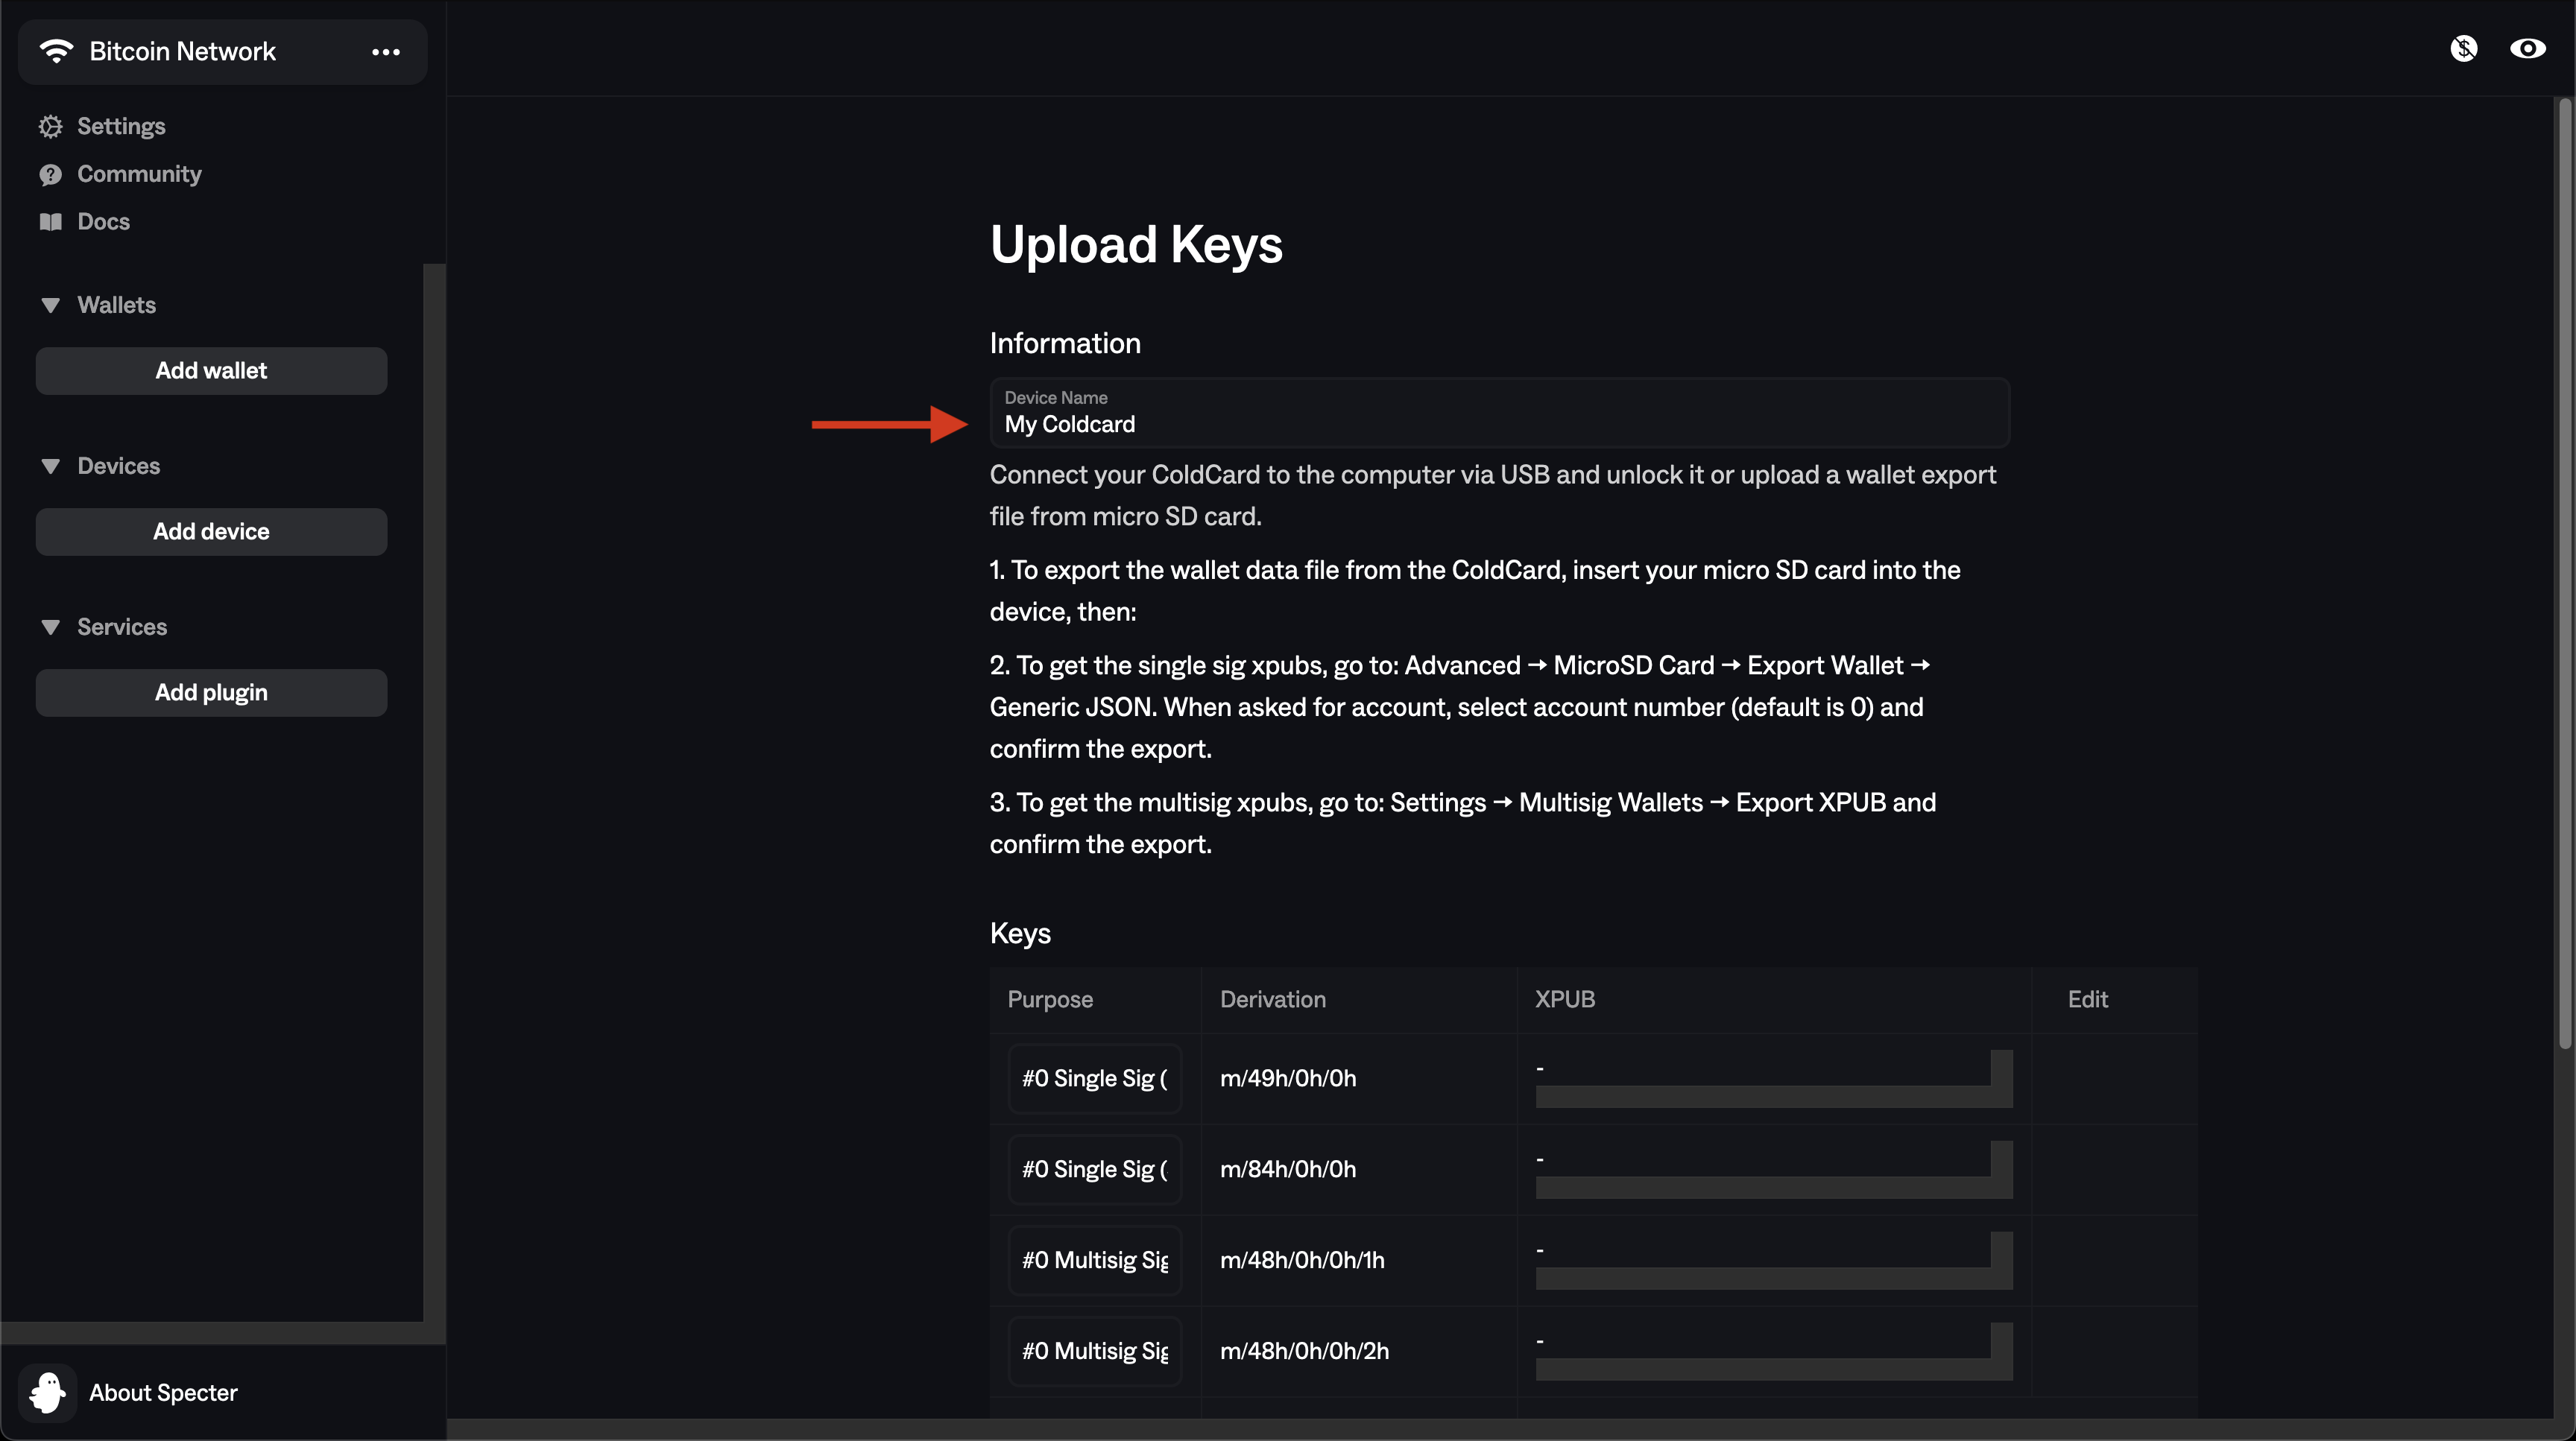Open the purpose dropdown for m/48h/0h/0h/1h
Screen dimensions: 2576x1441
point(1095,1260)
